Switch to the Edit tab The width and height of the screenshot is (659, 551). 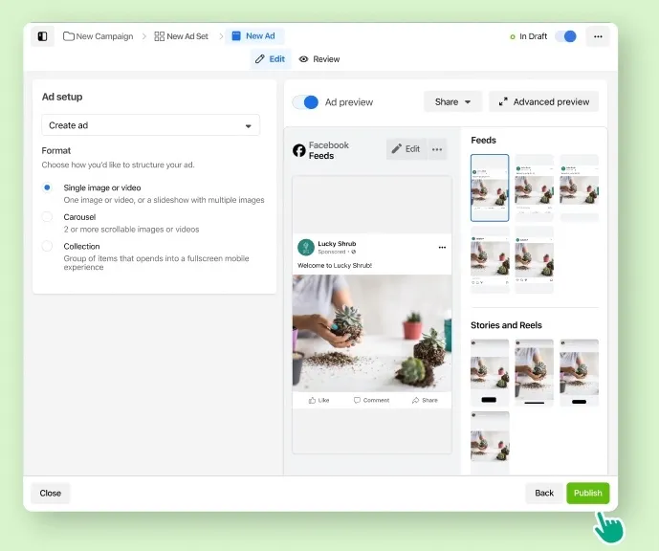[271, 59]
